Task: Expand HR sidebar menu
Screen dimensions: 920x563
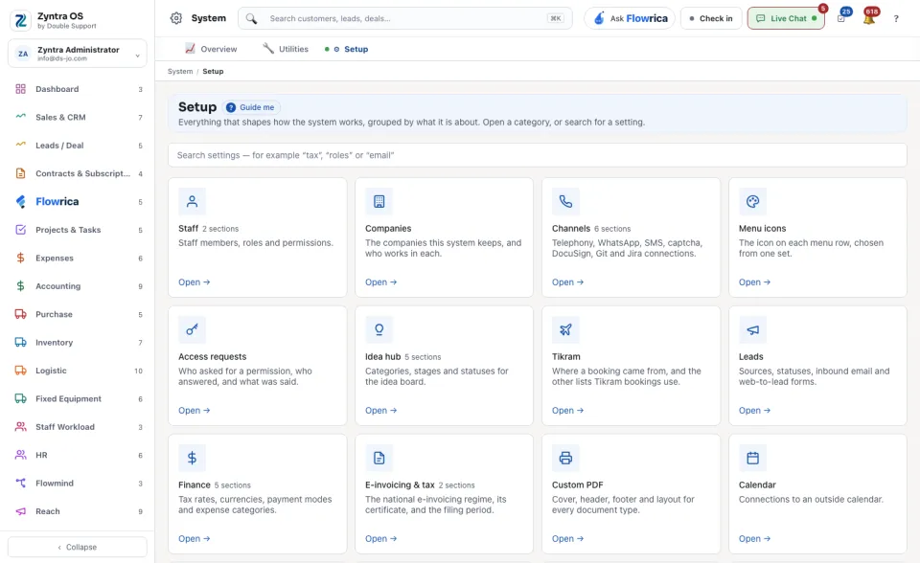Action: 78,455
